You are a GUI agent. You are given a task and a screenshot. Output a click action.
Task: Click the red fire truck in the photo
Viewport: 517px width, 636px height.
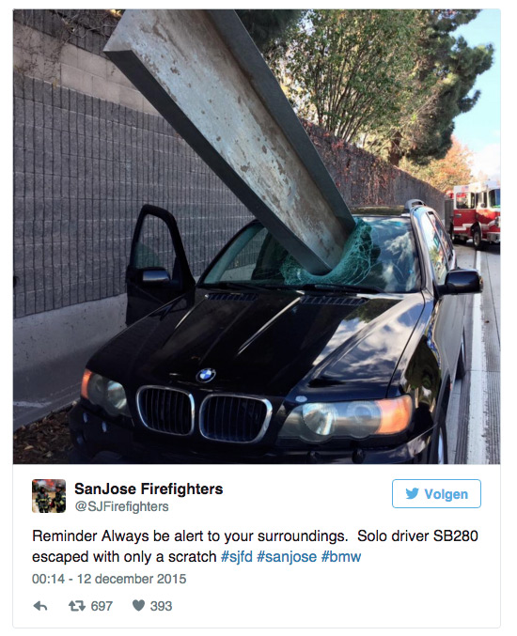[x=475, y=213]
